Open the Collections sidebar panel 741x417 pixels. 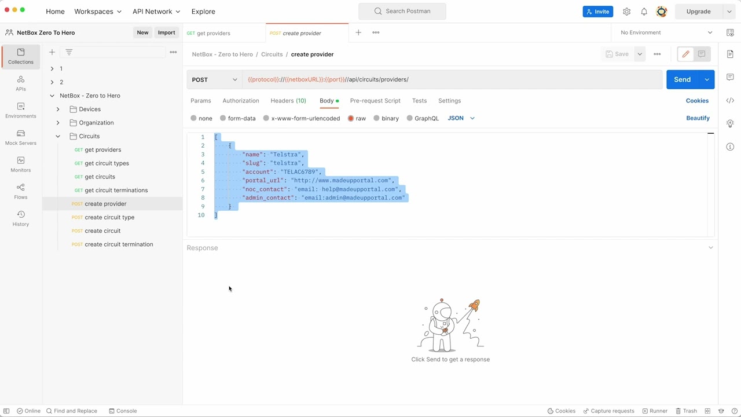click(21, 56)
